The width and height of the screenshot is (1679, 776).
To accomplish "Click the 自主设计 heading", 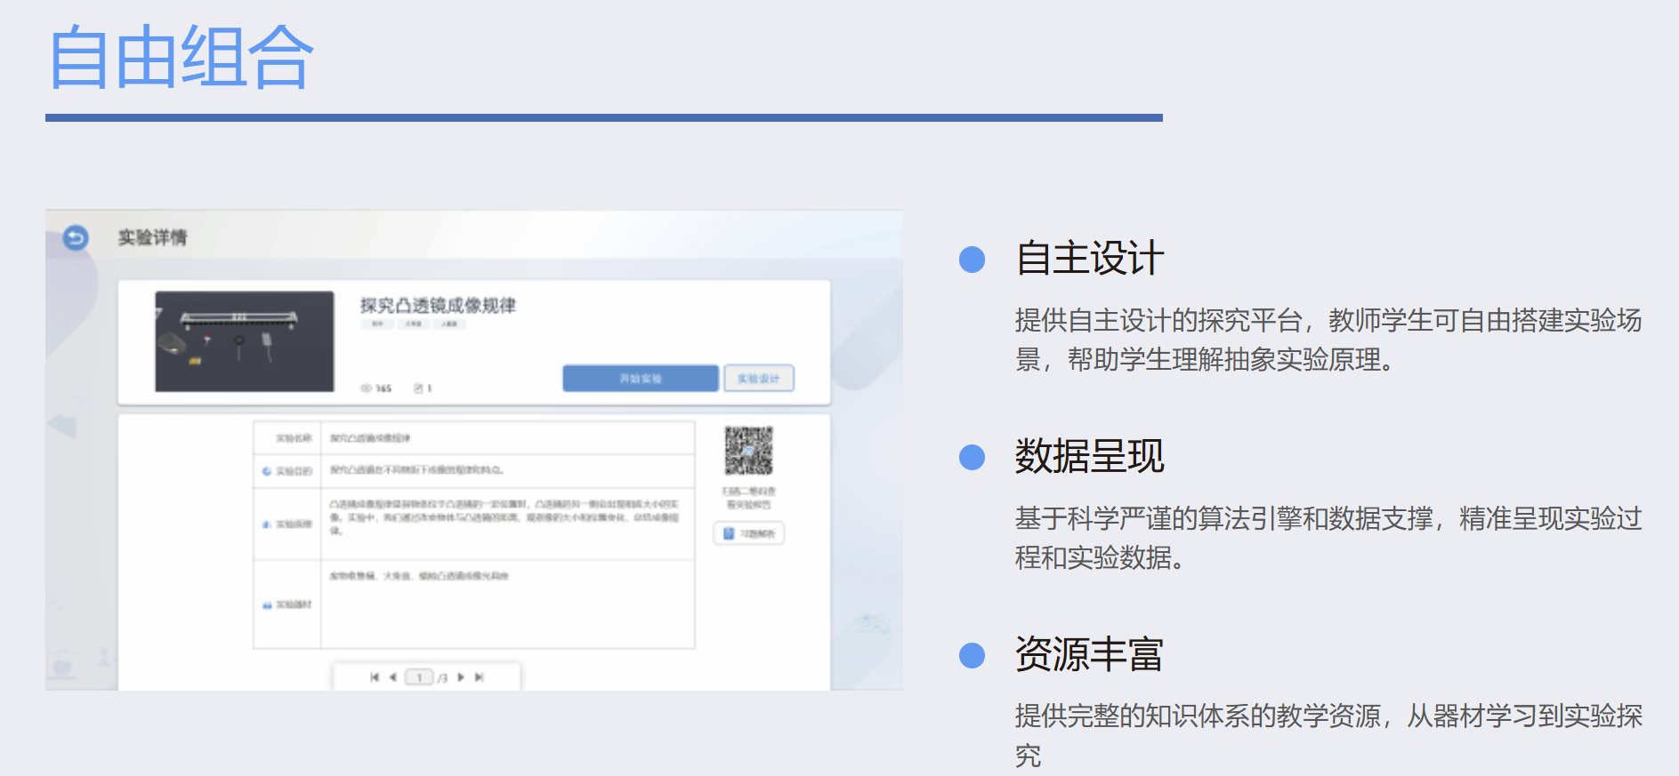I will pyautogui.click(x=1089, y=259).
